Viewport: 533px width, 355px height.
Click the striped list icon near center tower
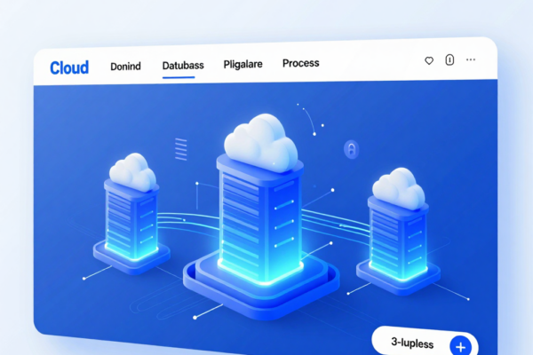coord(181,149)
